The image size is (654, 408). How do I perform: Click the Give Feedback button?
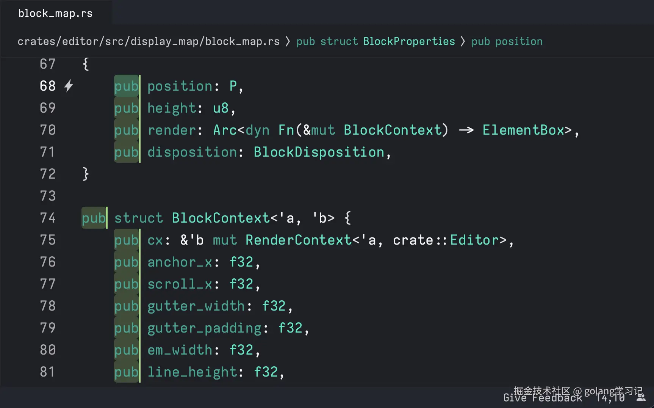(542, 398)
